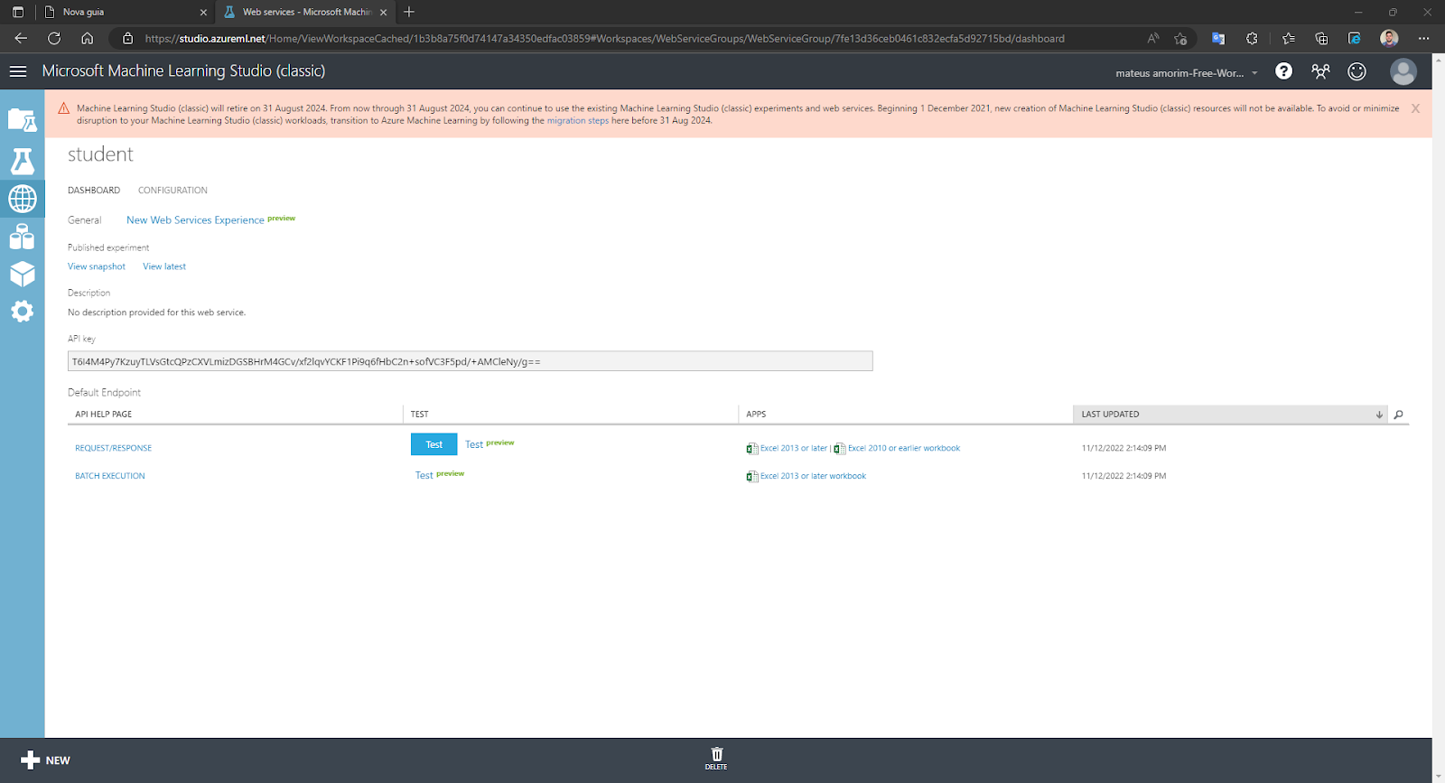Screen dimensions: 1445x783
Task: Open Settings gear in sidebar
Action: pos(22,312)
